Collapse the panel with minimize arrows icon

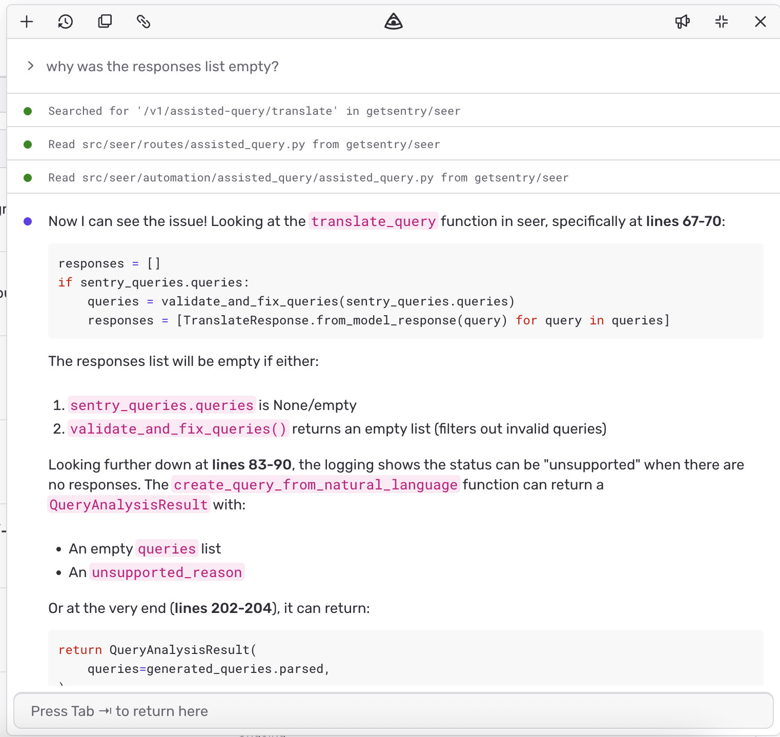coord(722,22)
